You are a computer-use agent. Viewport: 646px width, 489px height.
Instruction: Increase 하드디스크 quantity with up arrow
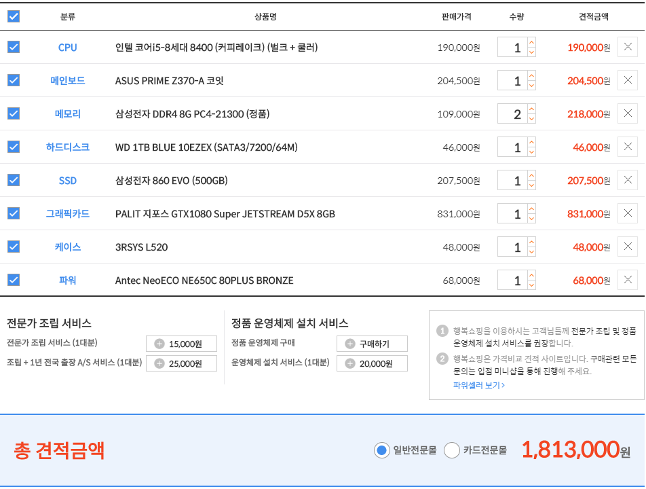click(531, 142)
